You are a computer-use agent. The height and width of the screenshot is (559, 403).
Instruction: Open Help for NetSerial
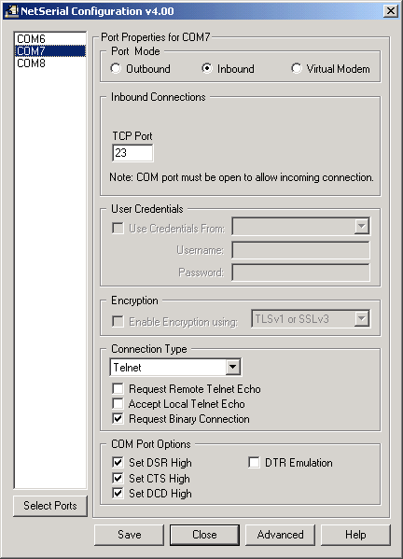[355, 535]
